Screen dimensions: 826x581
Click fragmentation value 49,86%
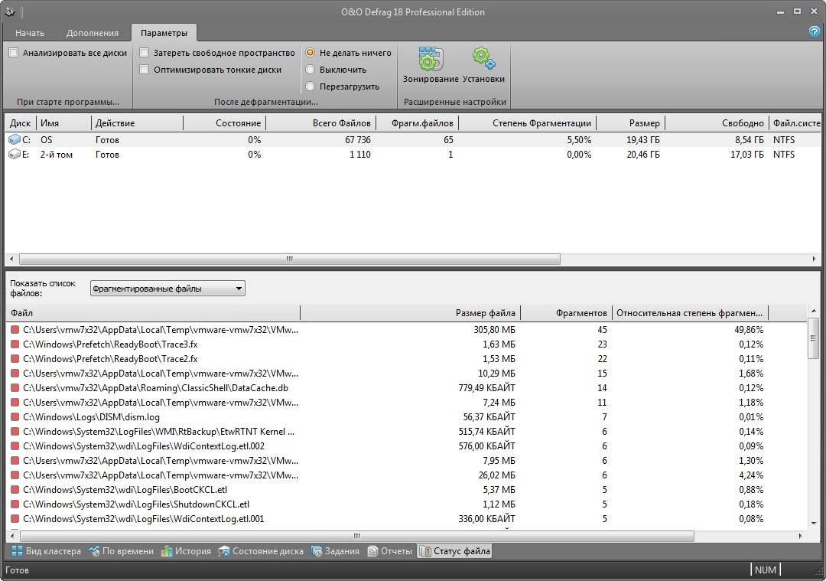coord(748,329)
